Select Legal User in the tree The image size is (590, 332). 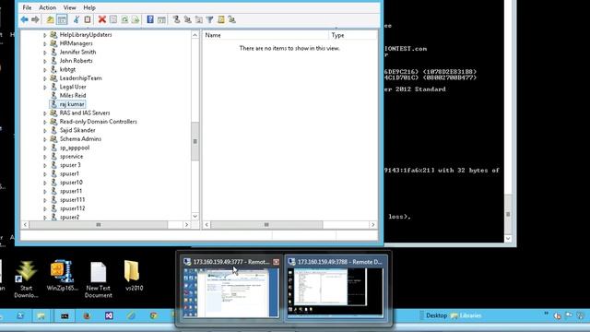point(73,87)
